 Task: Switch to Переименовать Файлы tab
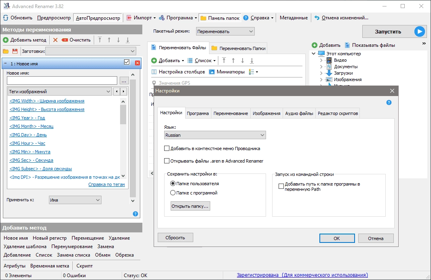(179, 48)
